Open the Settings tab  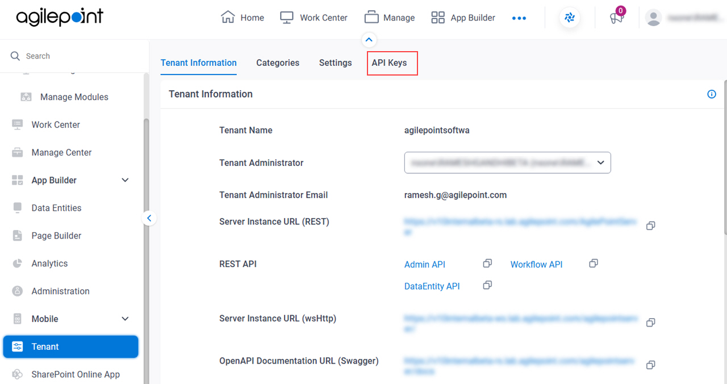click(336, 63)
